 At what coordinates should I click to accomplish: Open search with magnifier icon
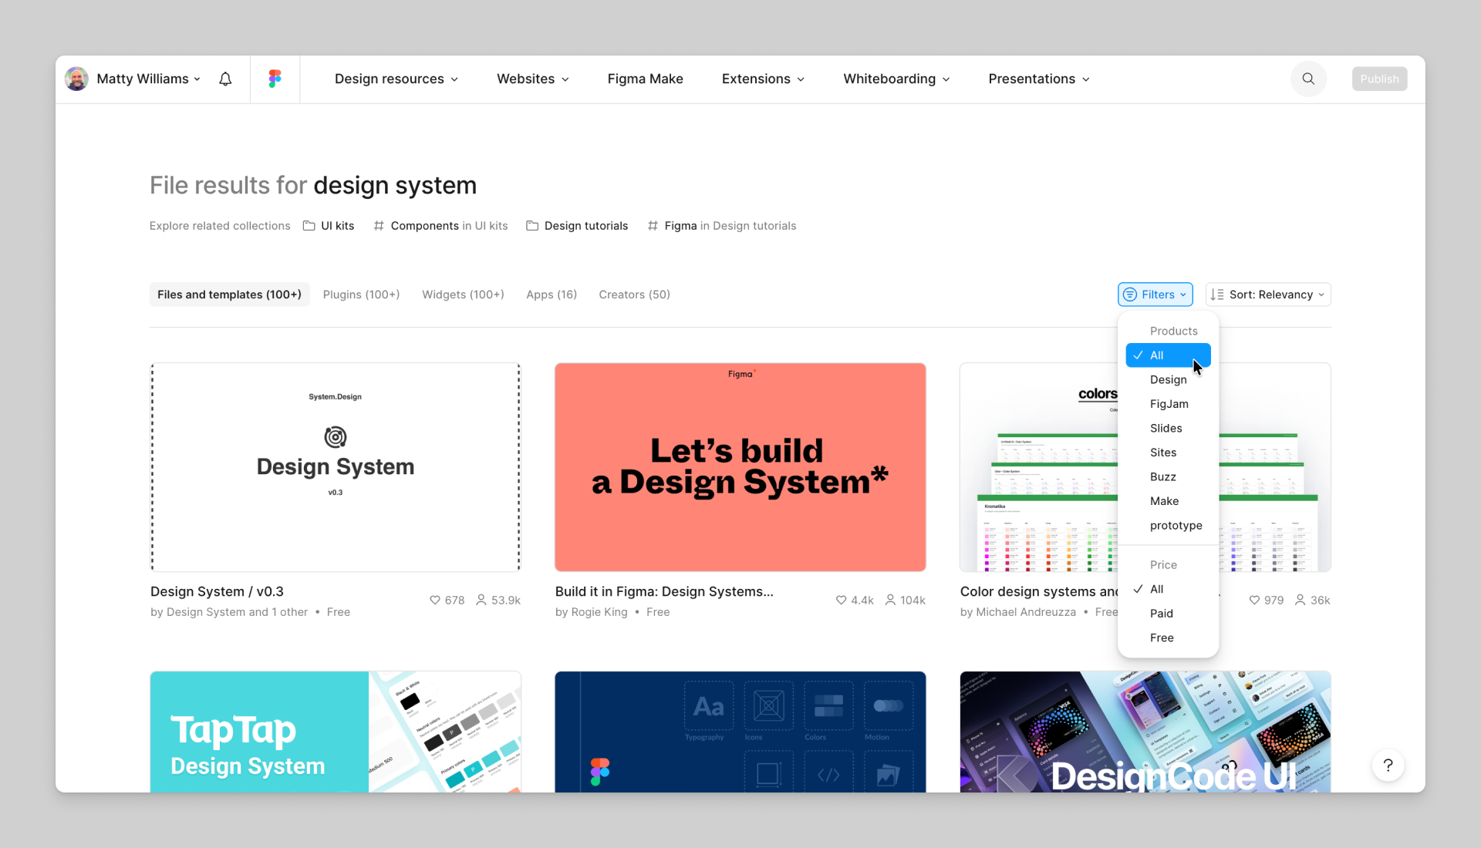(1308, 79)
